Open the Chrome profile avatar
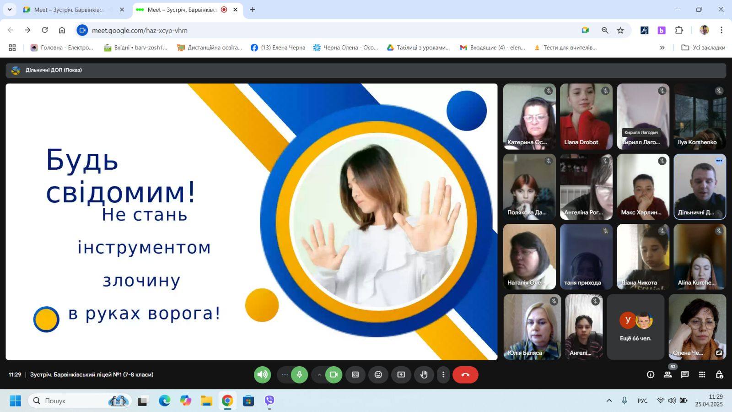Image resolution: width=732 pixels, height=412 pixels. coord(704,30)
